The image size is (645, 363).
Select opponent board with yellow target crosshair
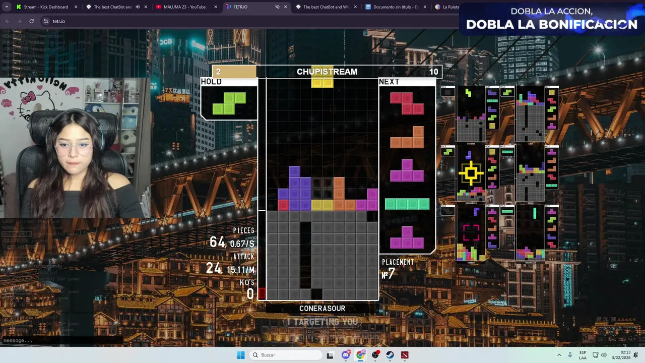(471, 173)
